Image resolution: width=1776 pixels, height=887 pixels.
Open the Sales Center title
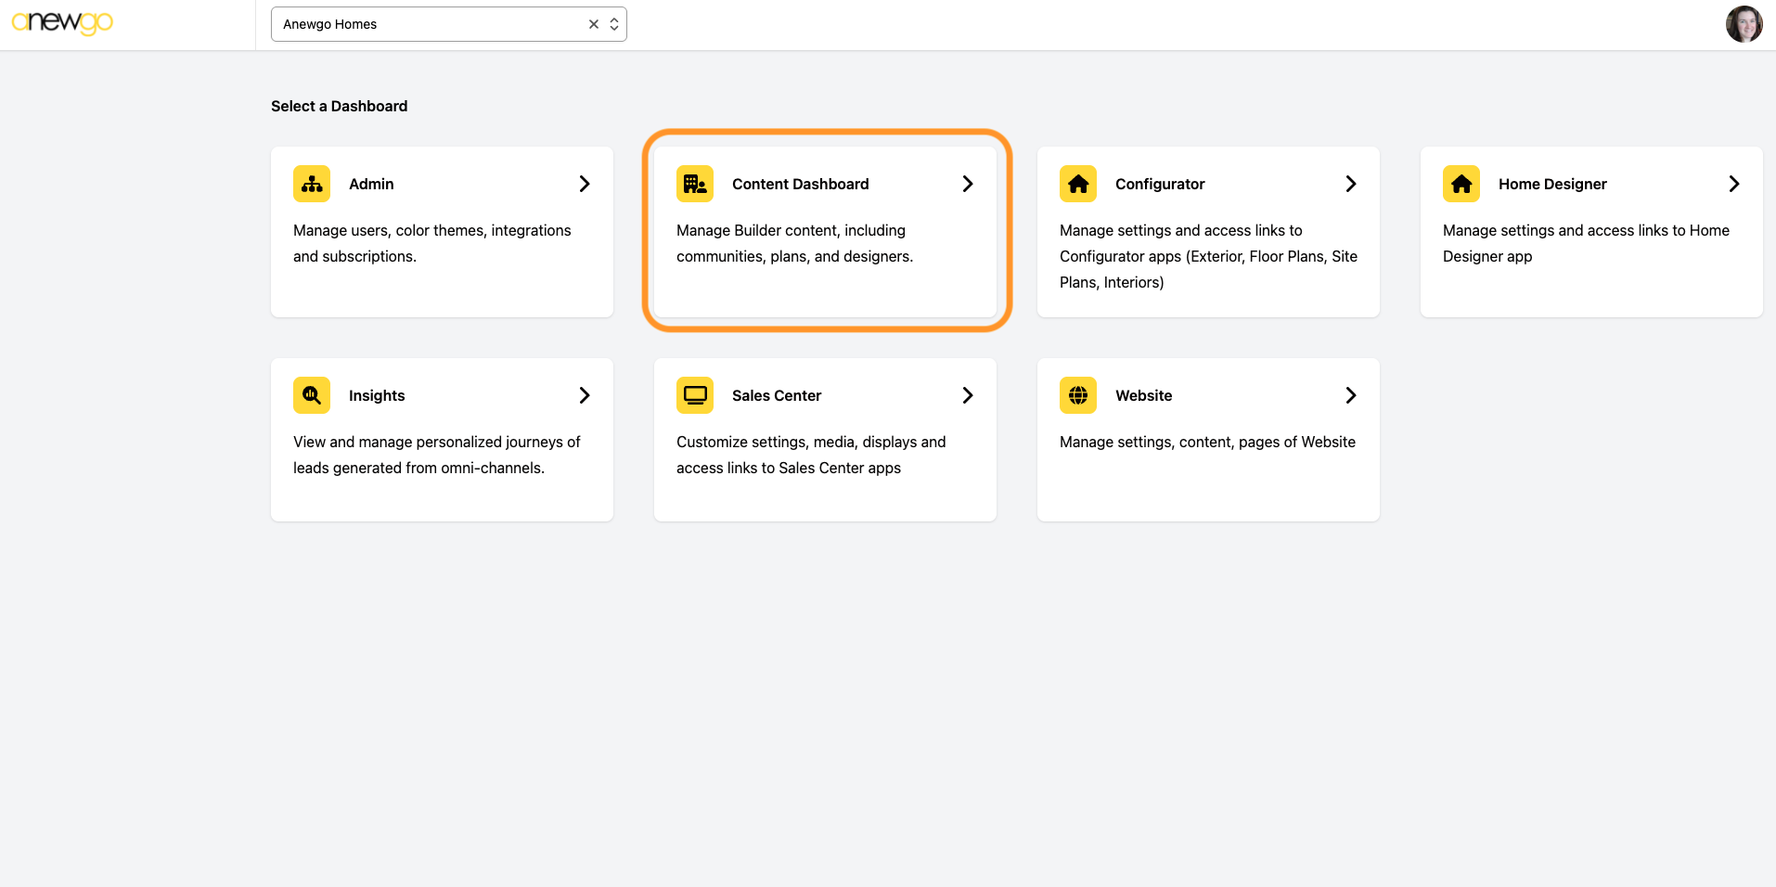click(x=777, y=395)
